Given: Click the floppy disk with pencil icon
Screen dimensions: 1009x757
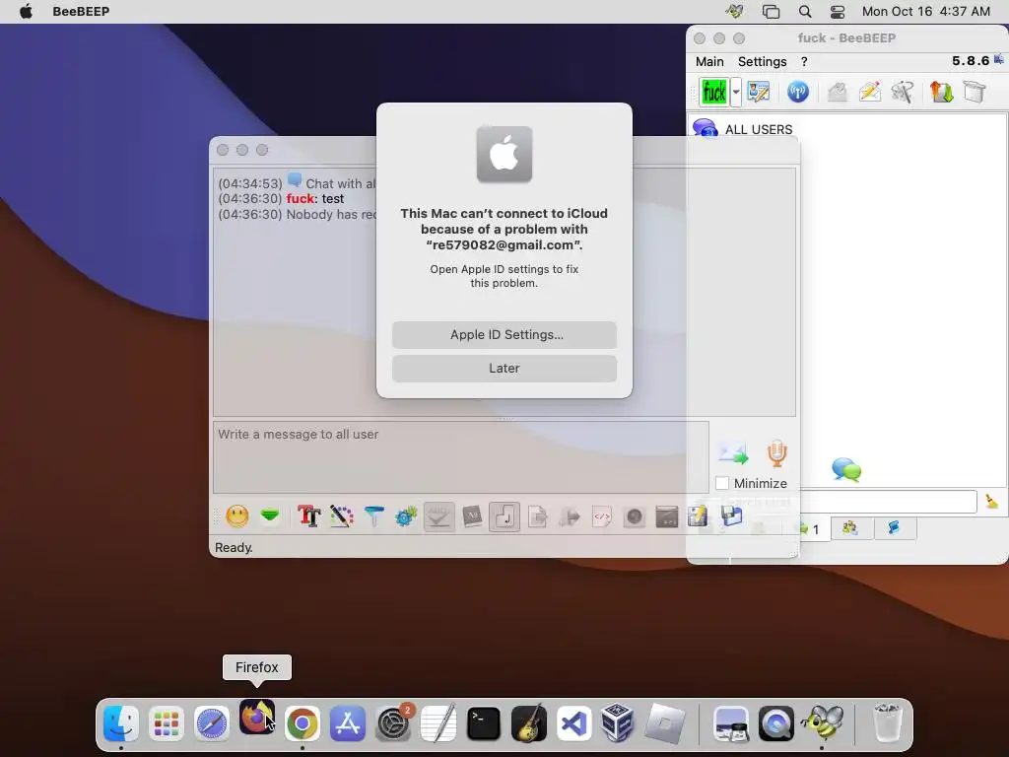Looking at the screenshot, I should 699,516.
